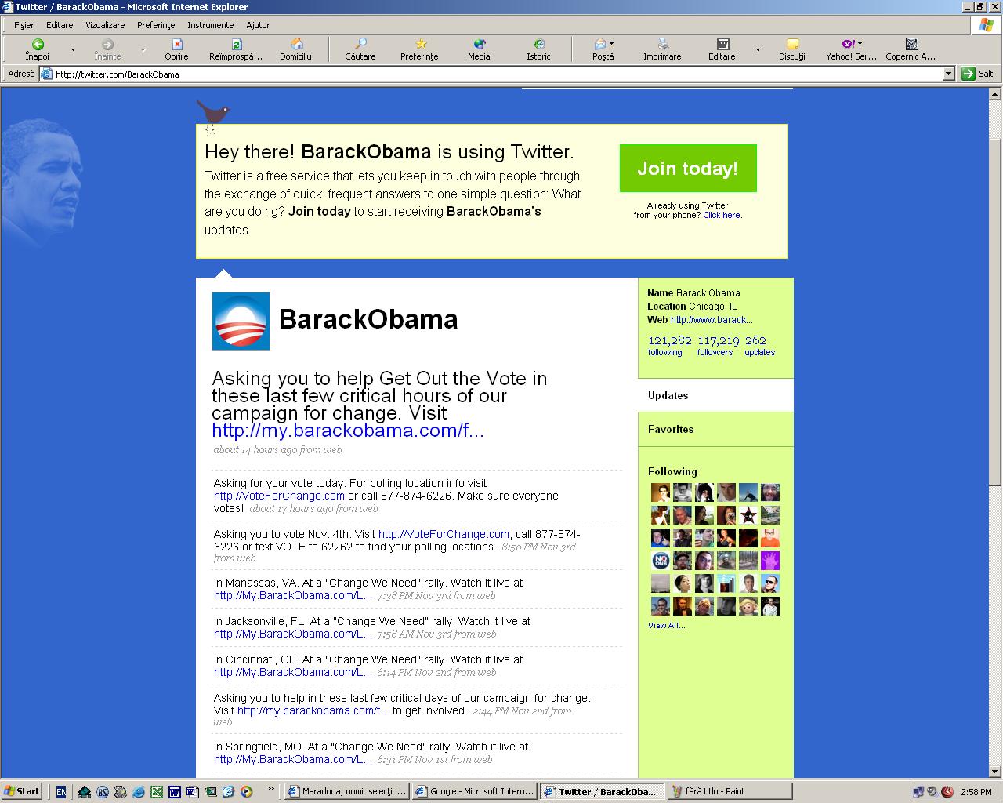Open the address bar history dropdown
Viewport: 1003px width, 803px height.
[949, 74]
